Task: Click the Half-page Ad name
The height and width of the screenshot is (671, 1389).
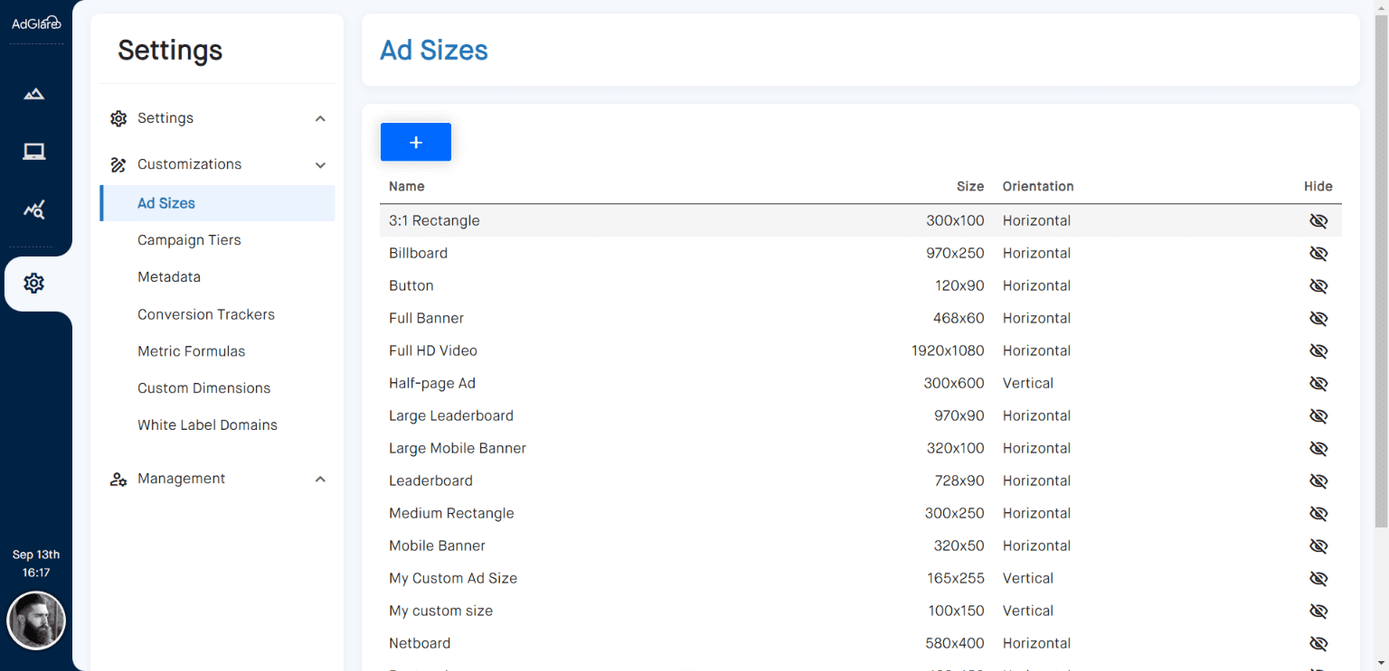Action: pyautogui.click(x=432, y=383)
